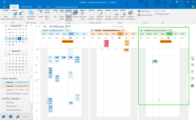
Task: Go to previous month in mini calendar
Action: point(6,26)
